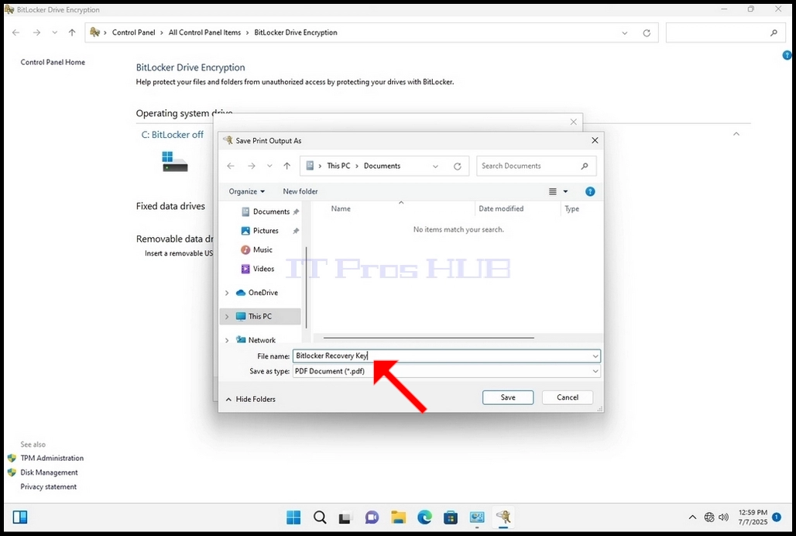Image resolution: width=796 pixels, height=536 pixels.
Task: Click Cancel button in Save dialog
Action: click(567, 397)
